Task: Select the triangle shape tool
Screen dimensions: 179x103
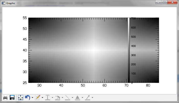Action: [x=77, y=98]
